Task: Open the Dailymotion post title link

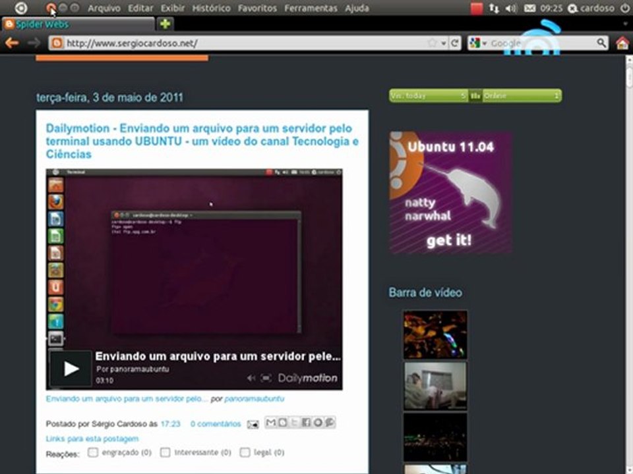Action: pos(202,141)
